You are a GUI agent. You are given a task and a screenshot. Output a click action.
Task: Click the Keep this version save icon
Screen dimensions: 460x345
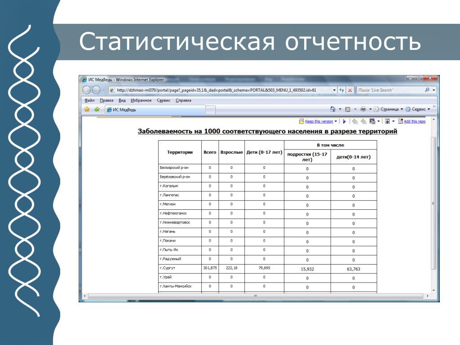tap(301, 121)
